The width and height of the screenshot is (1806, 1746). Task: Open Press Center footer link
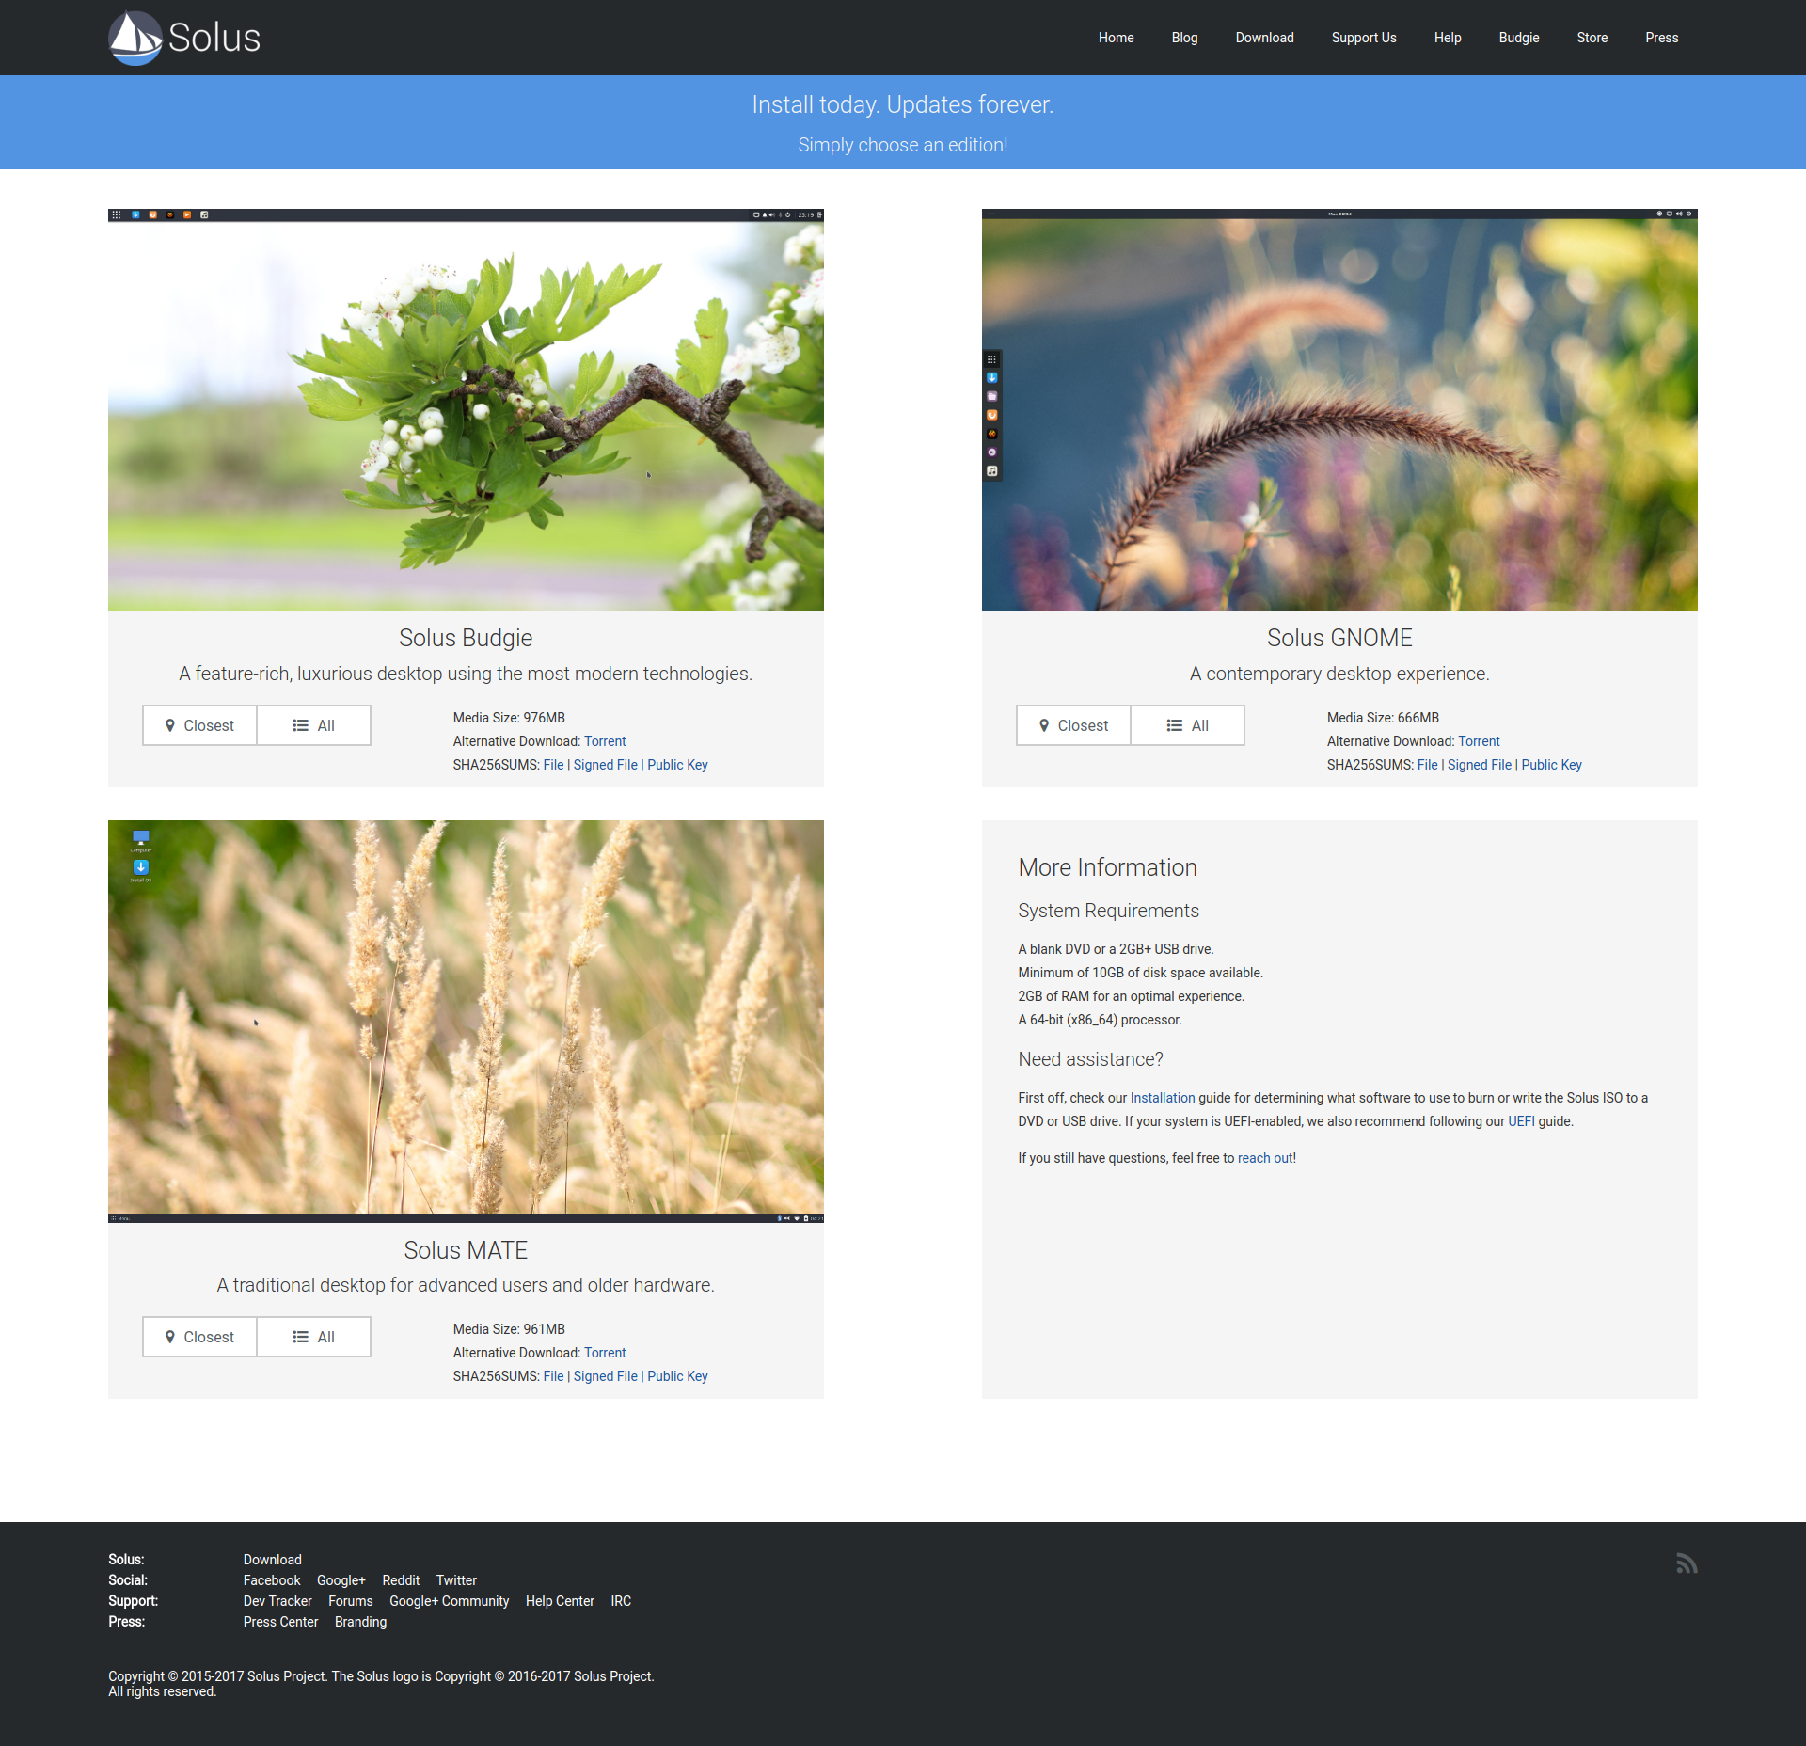[280, 1622]
